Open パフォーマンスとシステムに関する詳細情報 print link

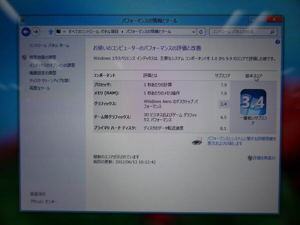coord(241,141)
